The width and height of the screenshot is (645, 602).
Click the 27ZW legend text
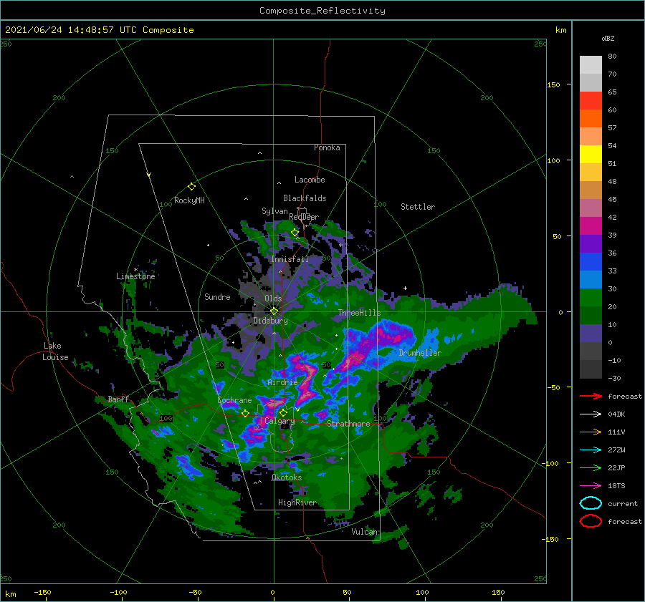(x=616, y=450)
